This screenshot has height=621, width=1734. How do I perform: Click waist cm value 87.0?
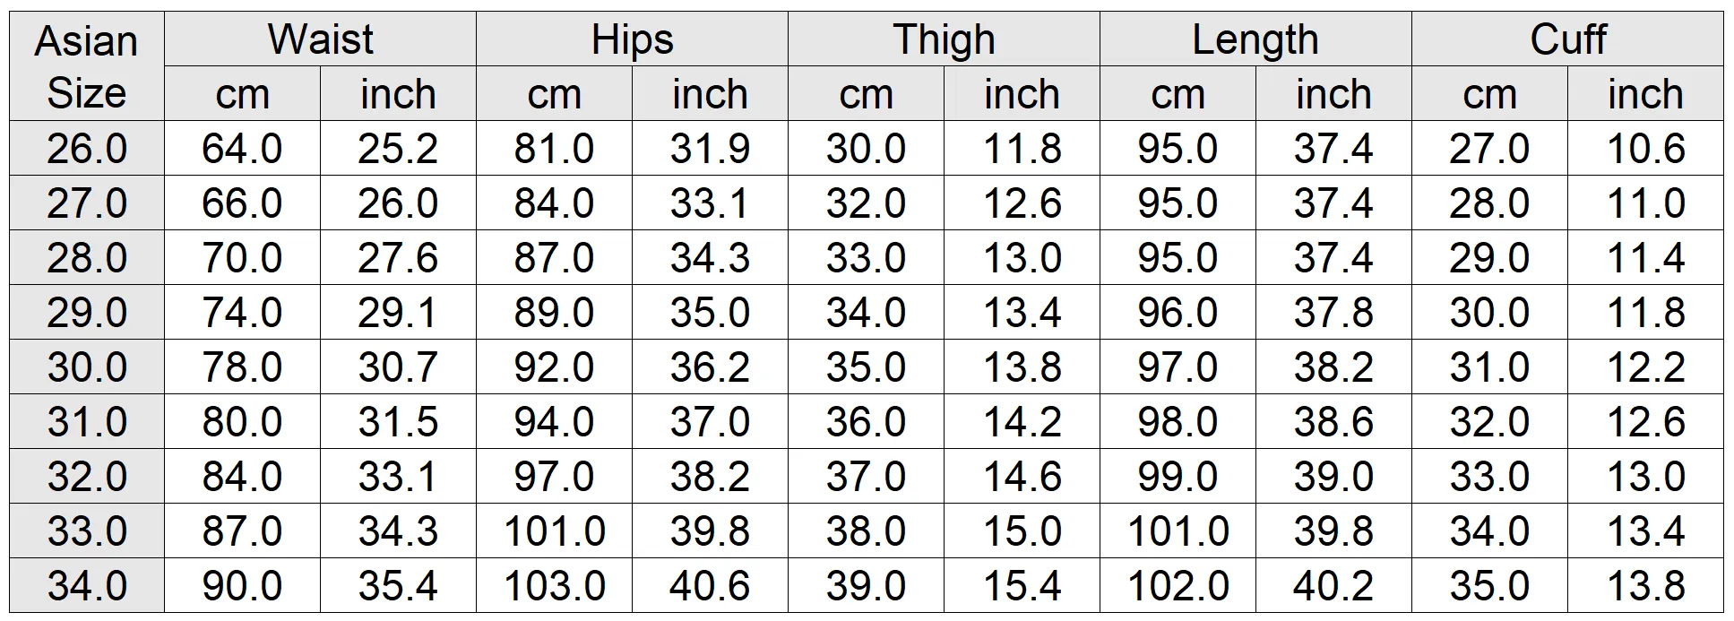(x=242, y=530)
